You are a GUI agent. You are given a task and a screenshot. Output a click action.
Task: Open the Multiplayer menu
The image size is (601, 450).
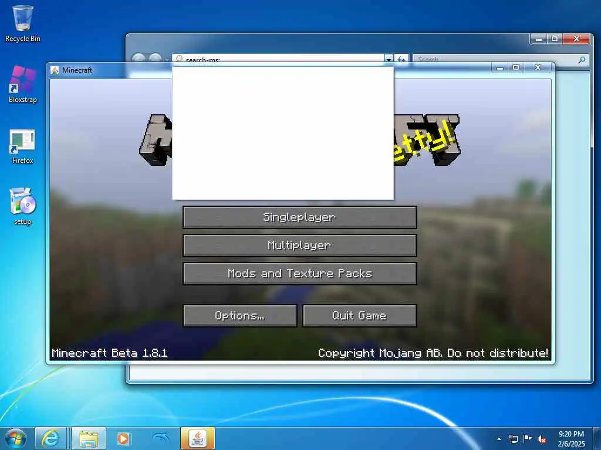click(300, 246)
